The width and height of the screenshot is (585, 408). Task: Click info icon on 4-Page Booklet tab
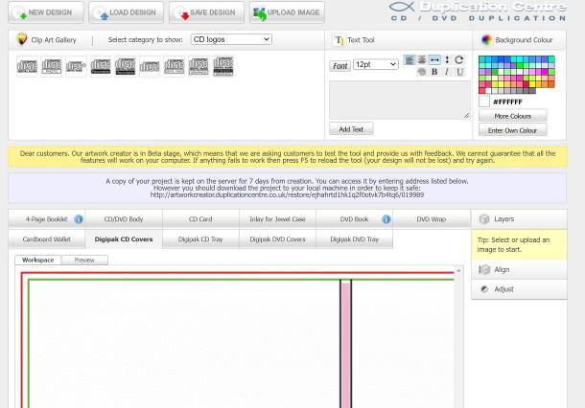point(79,219)
